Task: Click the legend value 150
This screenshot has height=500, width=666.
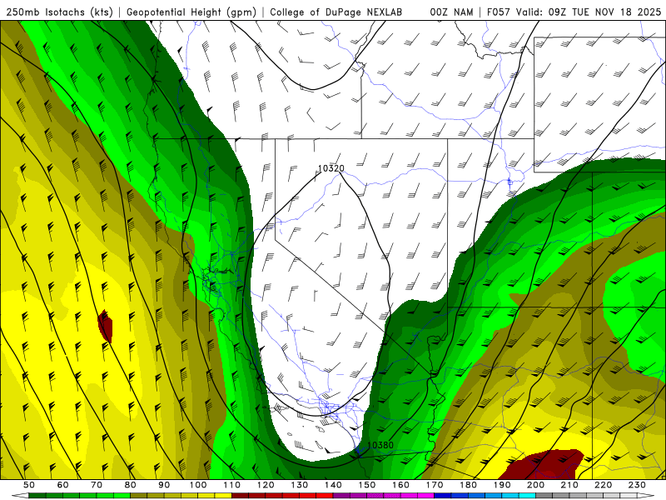Action: [x=367, y=485]
